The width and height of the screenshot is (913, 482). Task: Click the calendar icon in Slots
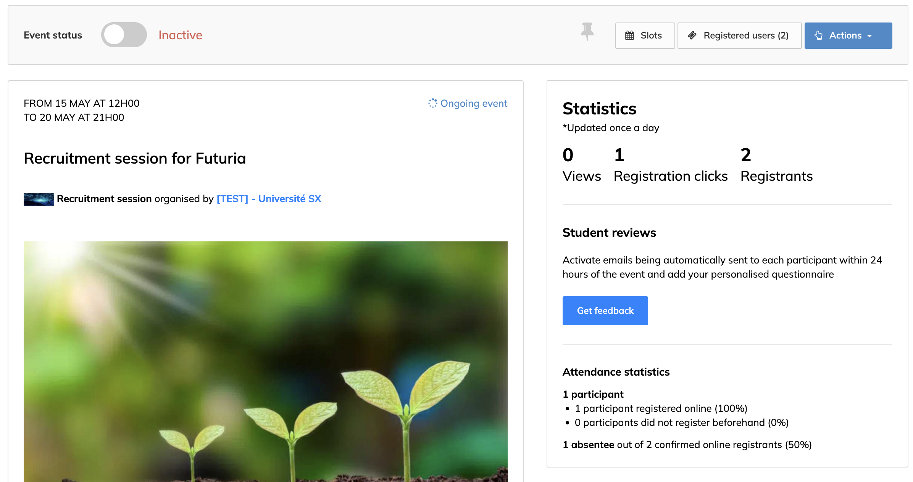click(x=629, y=35)
